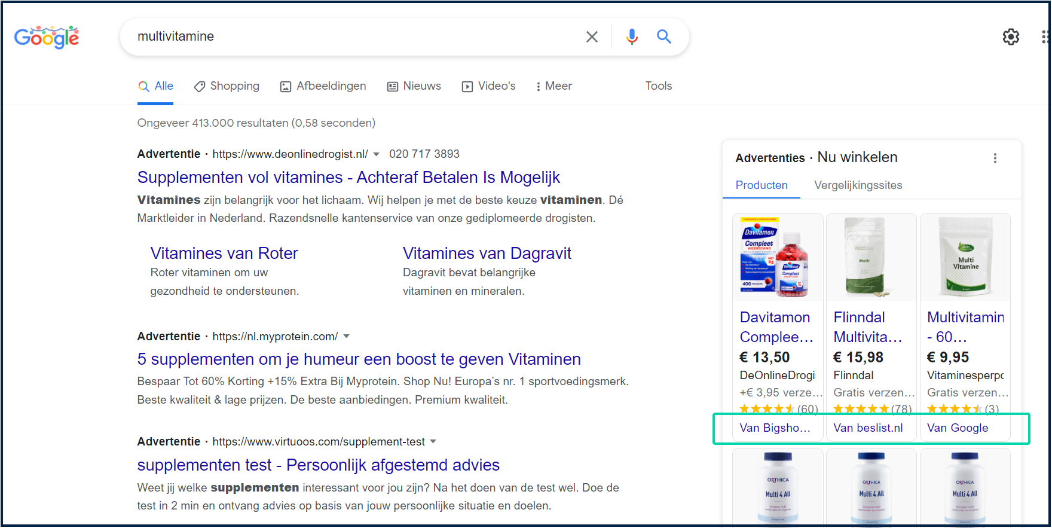This screenshot has height=528, width=1052.
Task: Open '5 supplementen om je humeur' ad link
Action: 359,359
